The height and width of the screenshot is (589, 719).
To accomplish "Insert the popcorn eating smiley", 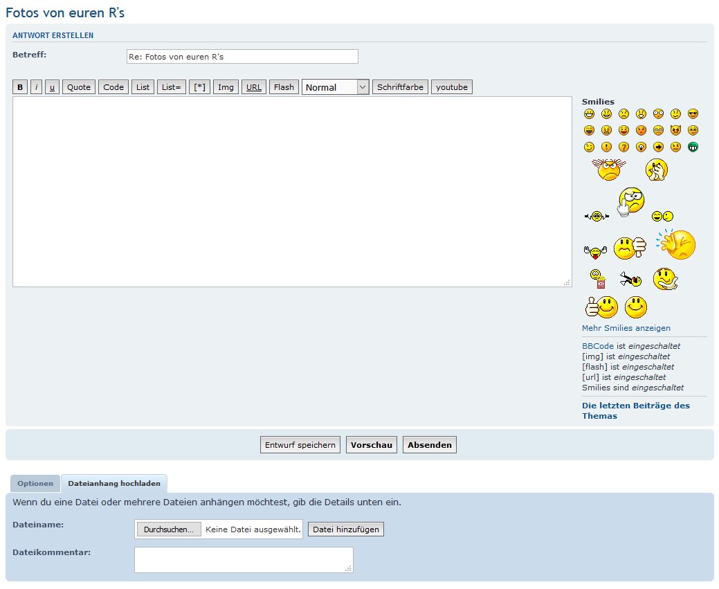I will coord(598,279).
